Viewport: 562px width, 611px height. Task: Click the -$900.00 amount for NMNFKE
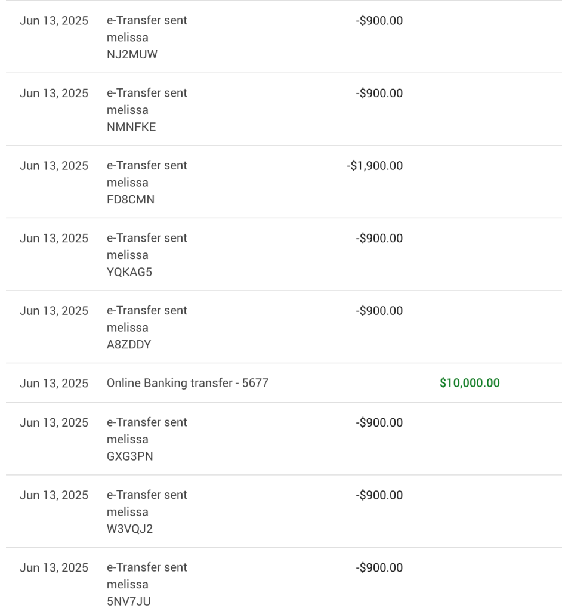pyautogui.click(x=379, y=93)
